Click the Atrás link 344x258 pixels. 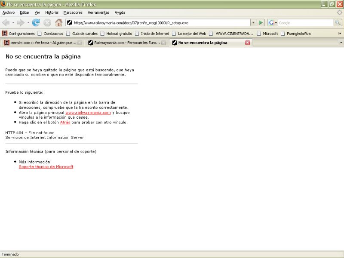coord(65,122)
